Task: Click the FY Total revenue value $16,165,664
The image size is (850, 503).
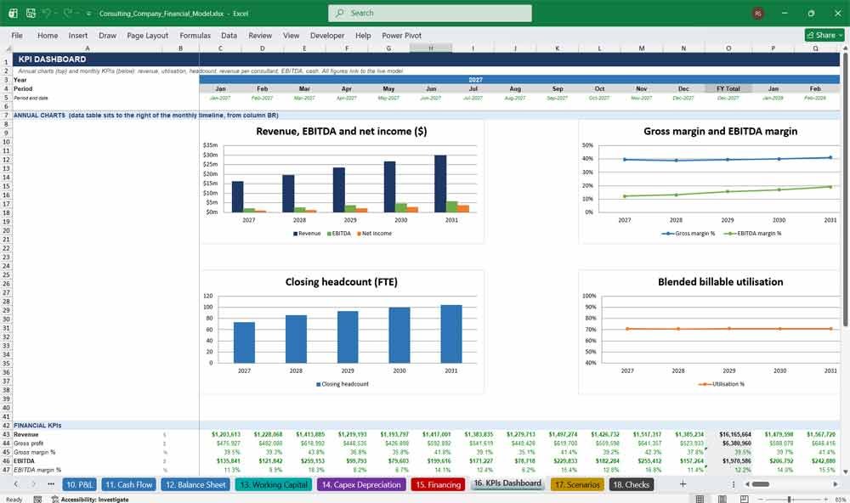Action: click(735, 435)
